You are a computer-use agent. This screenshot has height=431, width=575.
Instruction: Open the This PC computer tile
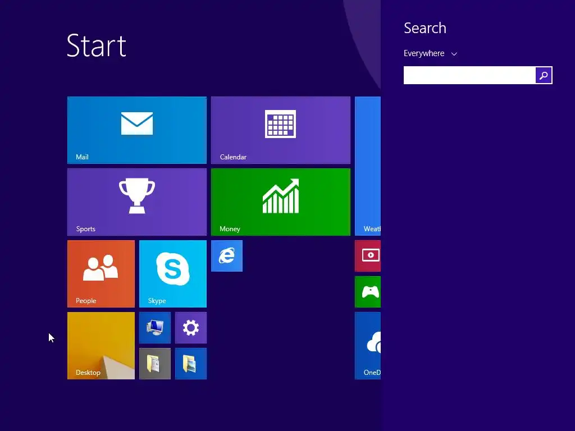(155, 328)
